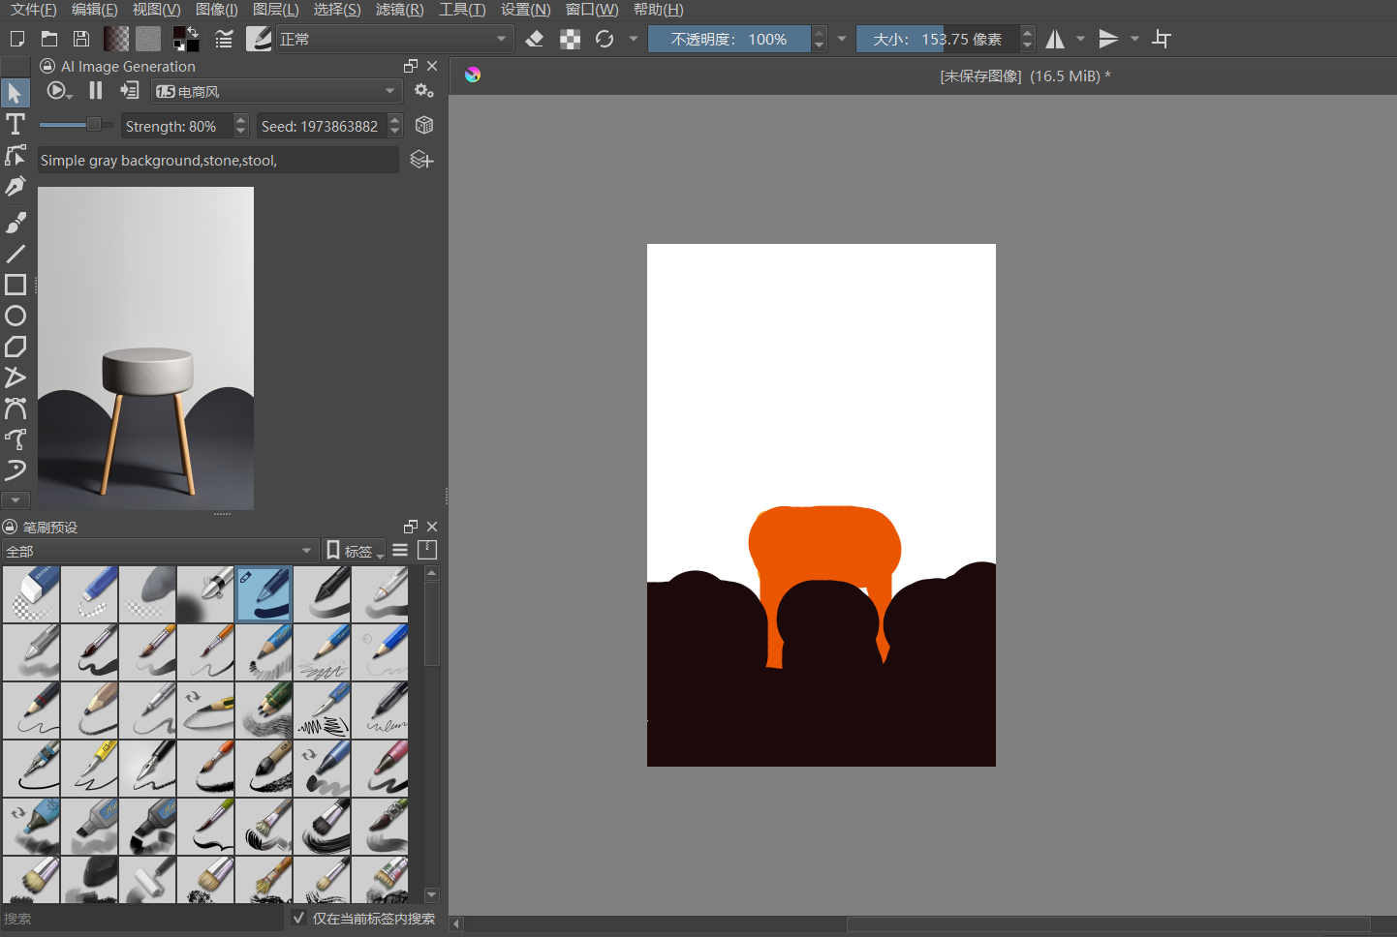Open the 图层(L) menu
1397x937 pixels.
[x=275, y=10]
